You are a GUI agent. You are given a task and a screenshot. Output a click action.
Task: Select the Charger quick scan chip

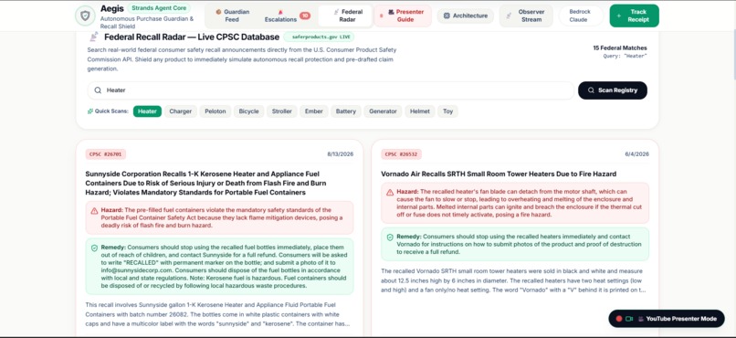(181, 111)
